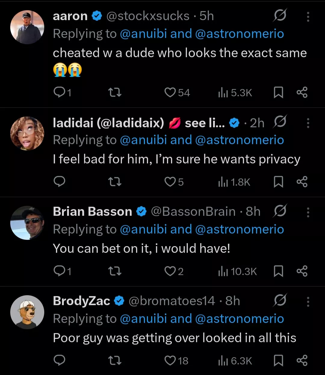Image resolution: width=325 pixels, height=375 pixels.
Task: Like ladidai's tweet with 5 likes
Action: (x=170, y=182)
